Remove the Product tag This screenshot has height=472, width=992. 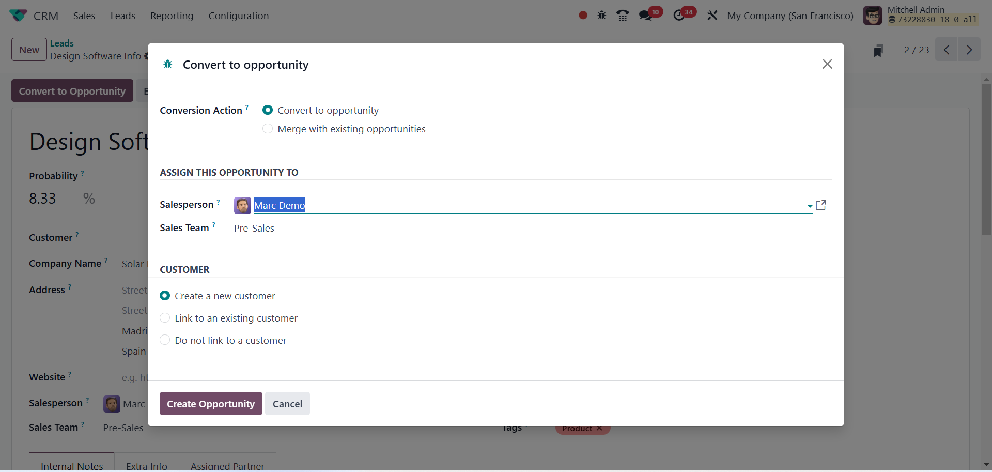point(599,428)
